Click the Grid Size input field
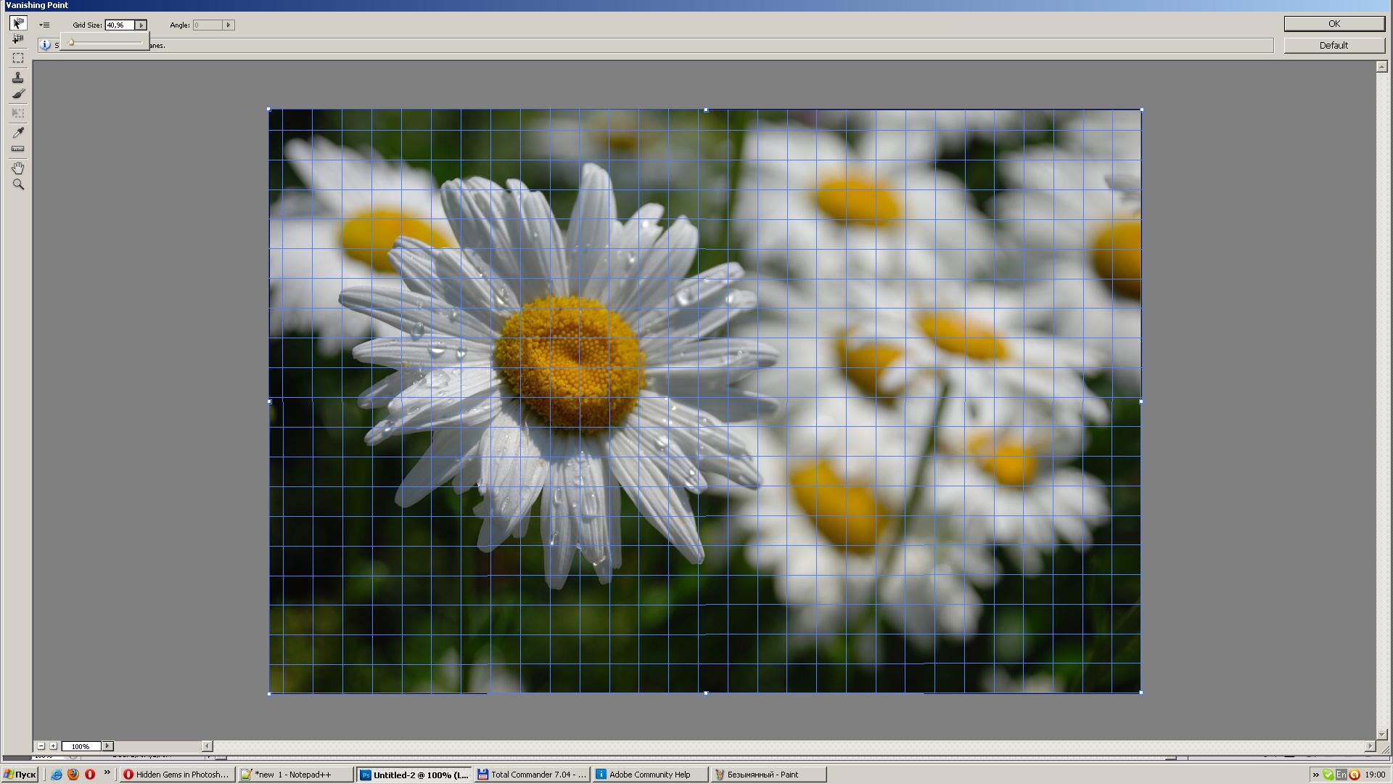Screen dimensions: 1393x784 point(120,25)
